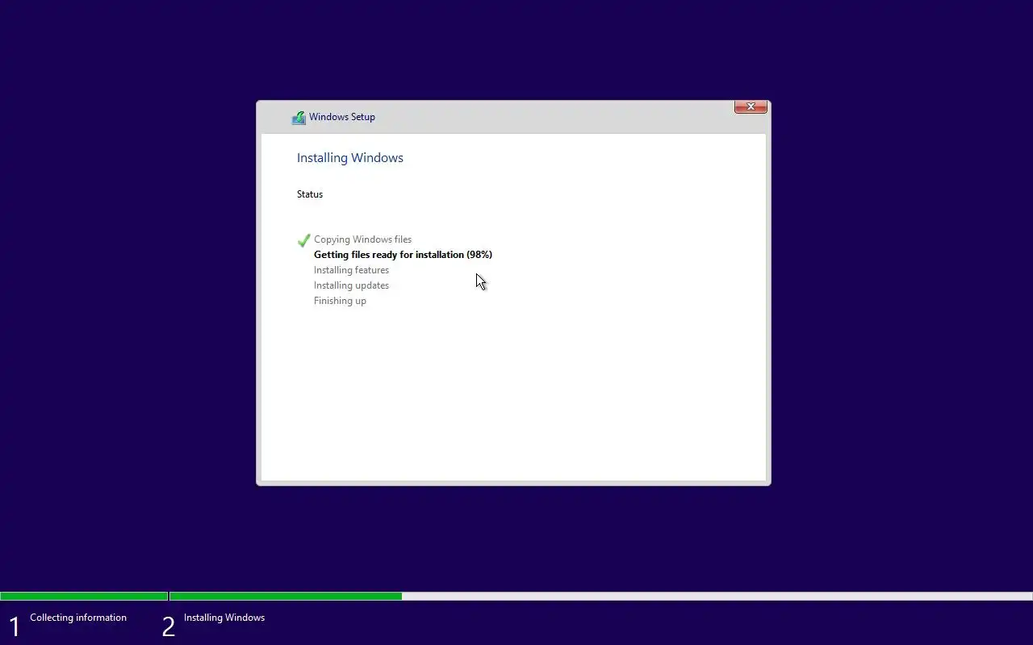The image size is (1033, 645).
Task: Click the "Status" label
Action: [310, 194]
